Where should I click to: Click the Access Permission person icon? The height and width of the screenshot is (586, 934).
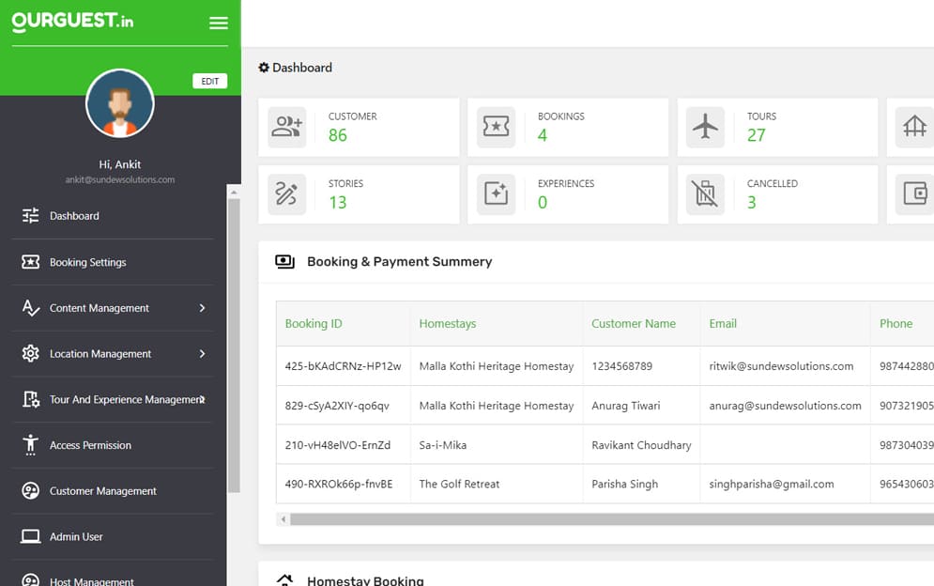click(x=30, y=445)
